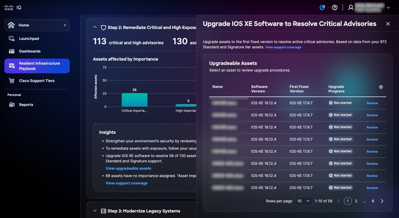399x218 pixels.
Task: Click the Assets affected by importance title
Action: click(125, 59)
